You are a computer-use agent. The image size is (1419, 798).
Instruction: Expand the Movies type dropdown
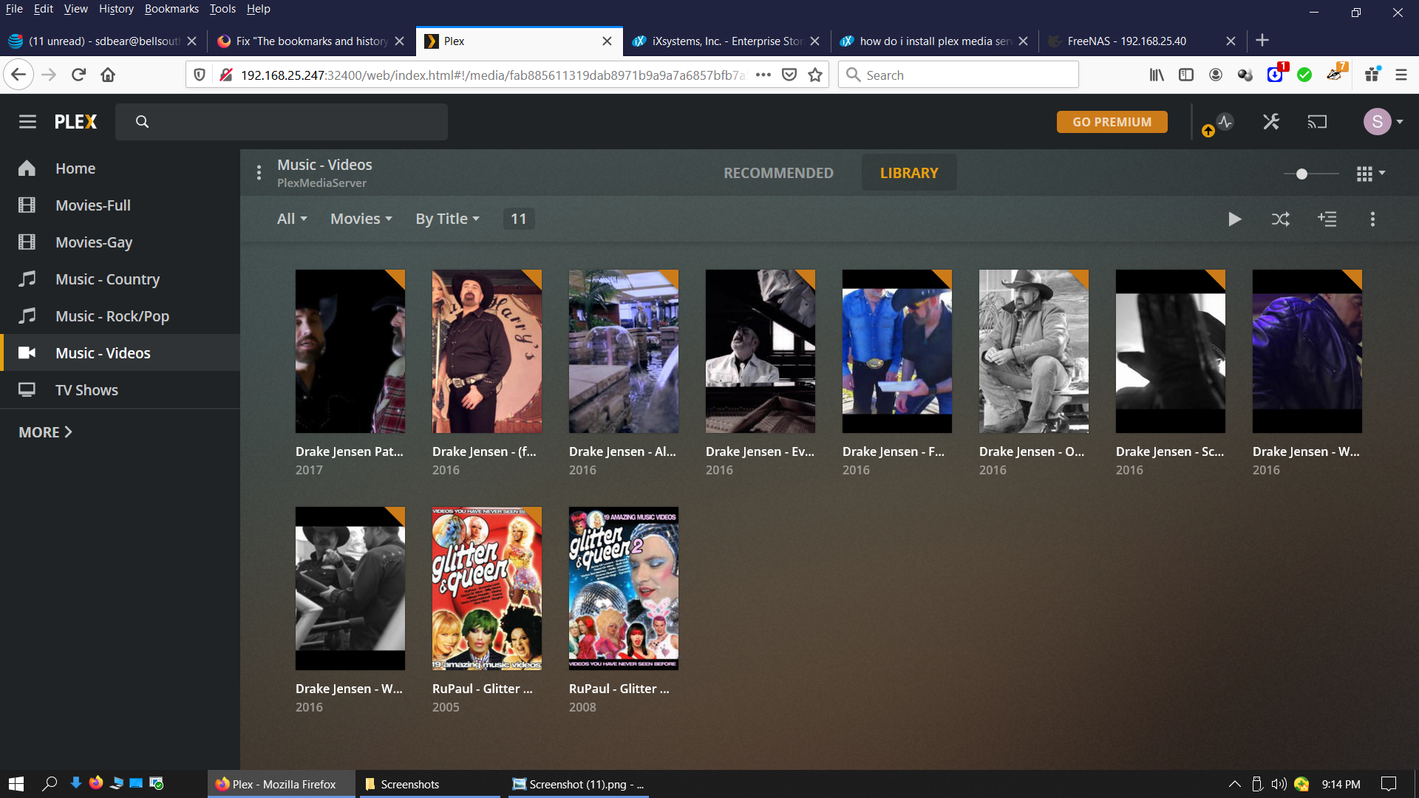pos(361,219)
